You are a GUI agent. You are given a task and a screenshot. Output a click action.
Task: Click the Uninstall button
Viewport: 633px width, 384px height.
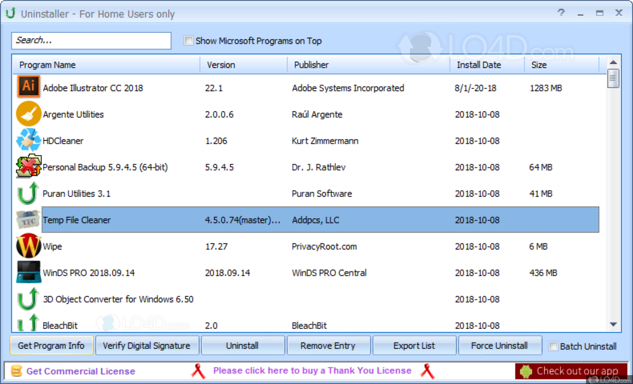coord(242,346)
